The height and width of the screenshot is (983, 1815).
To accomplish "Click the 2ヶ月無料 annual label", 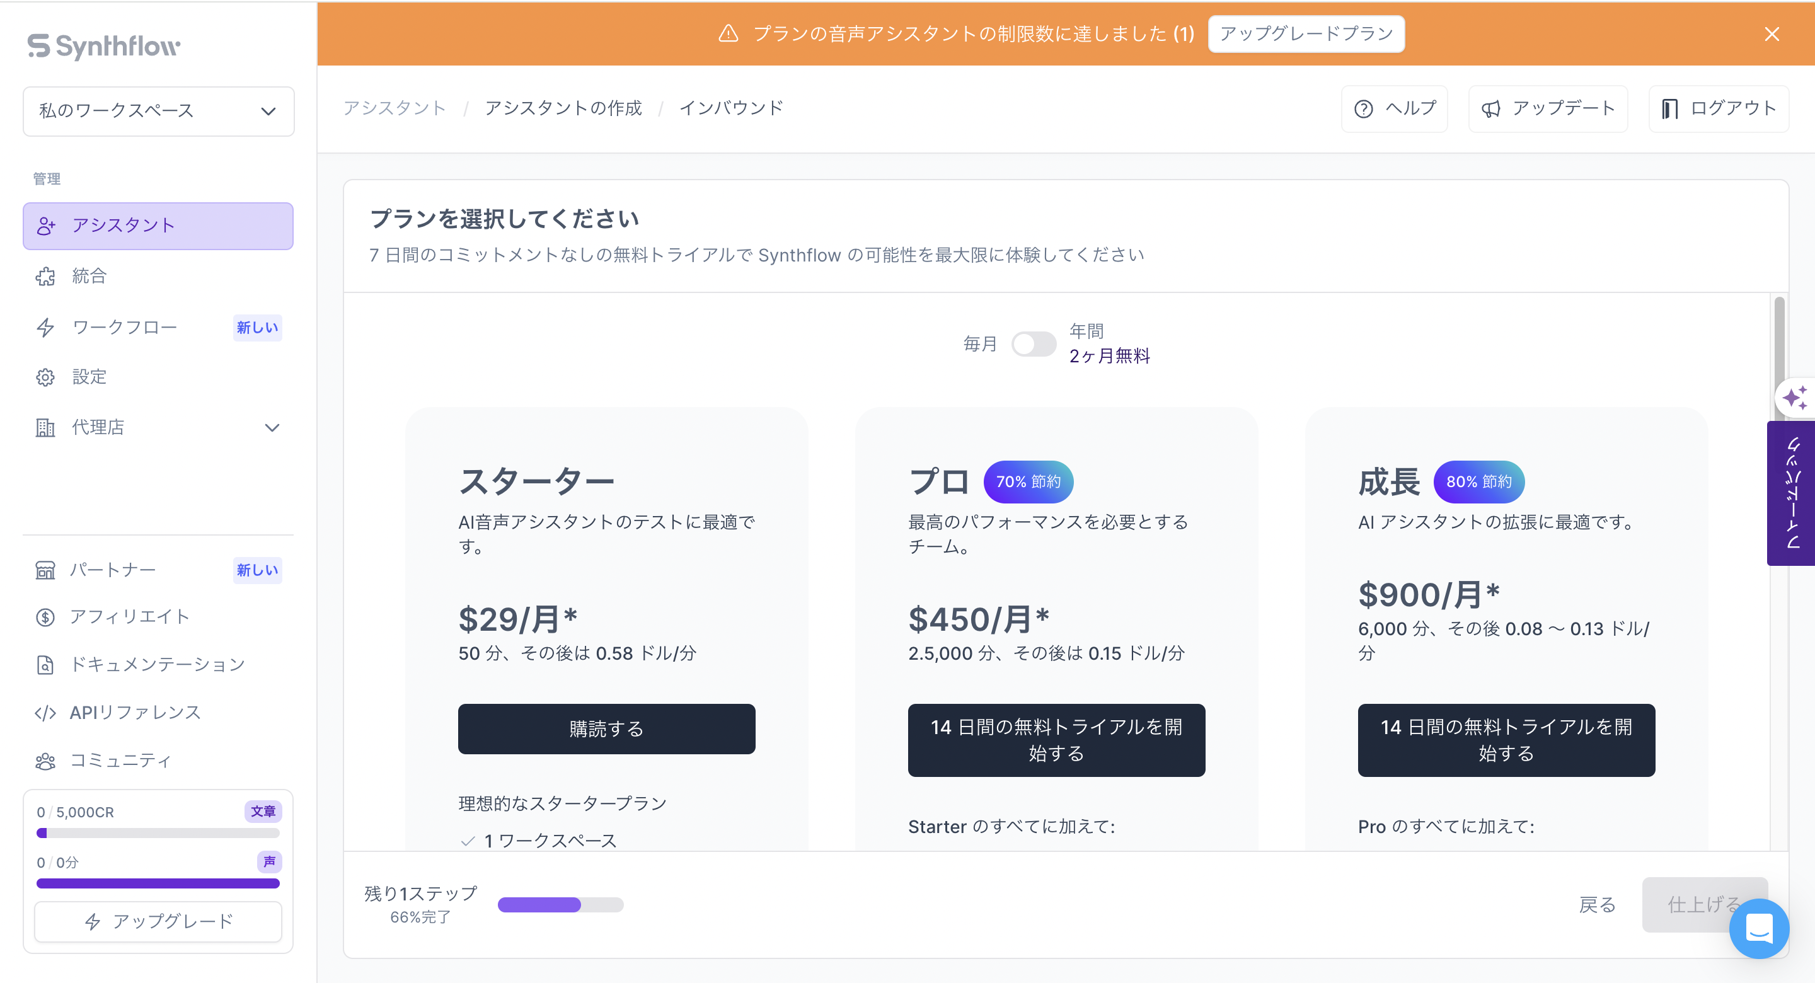I will point(1110,357).
